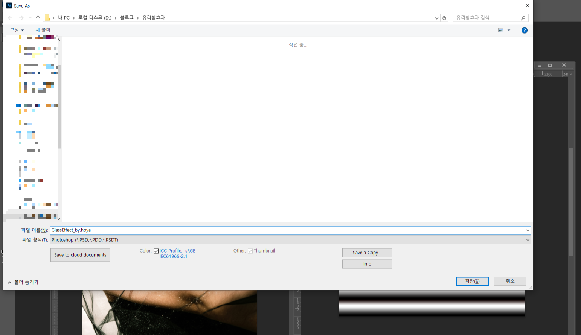This screenshot has height=335, width=581.
Task: Open view options dropdown arrow
Action: pyautogui.click(x=509, y=30)
